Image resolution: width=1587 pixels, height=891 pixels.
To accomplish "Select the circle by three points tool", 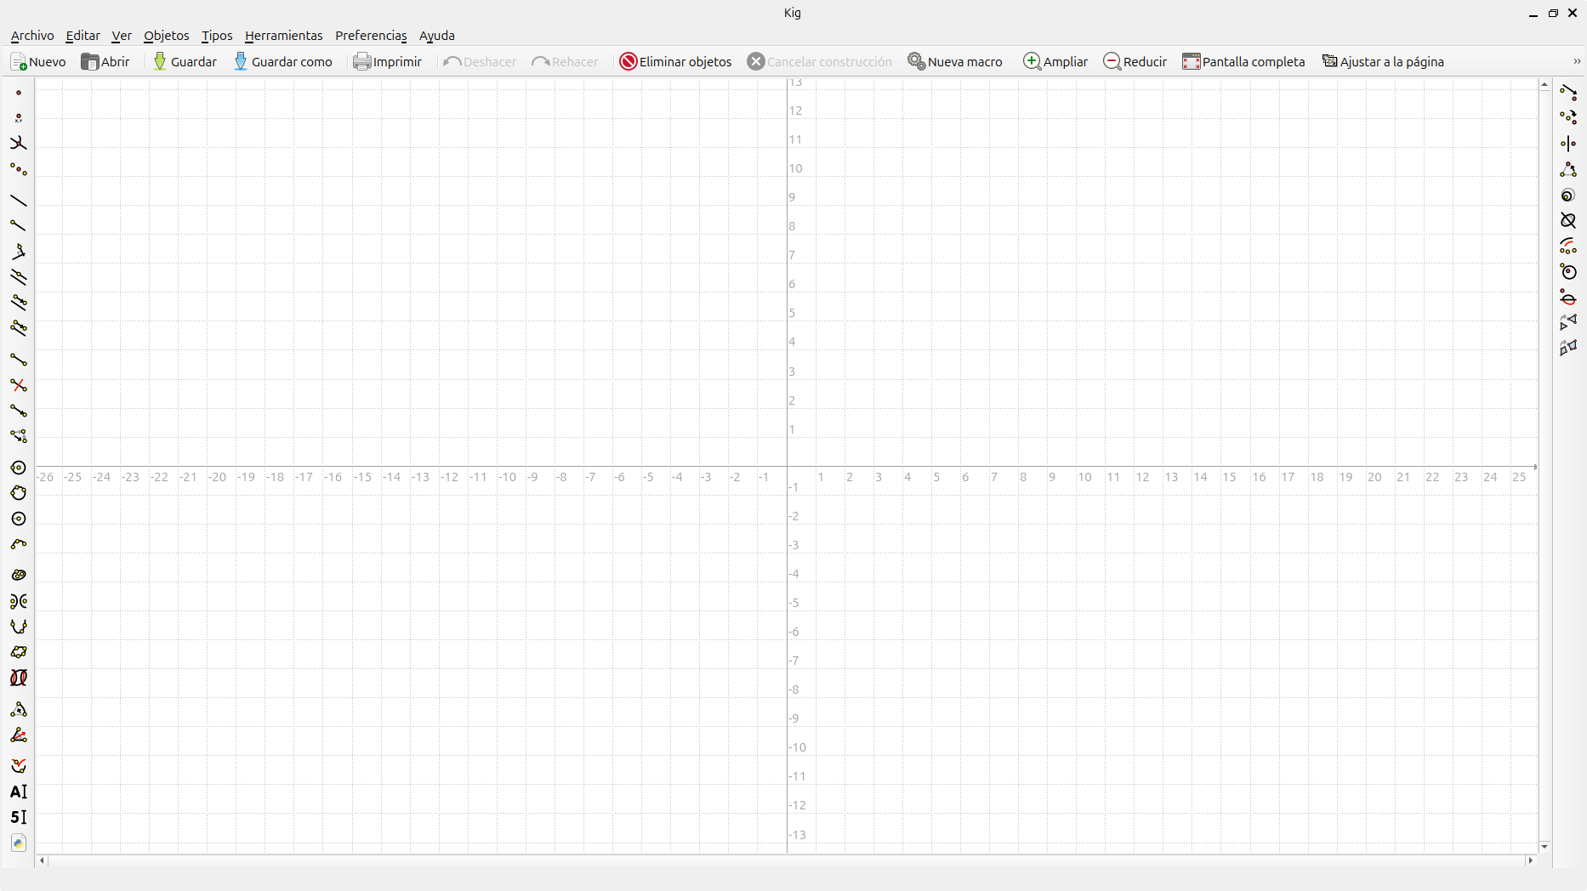I will 18,493.
